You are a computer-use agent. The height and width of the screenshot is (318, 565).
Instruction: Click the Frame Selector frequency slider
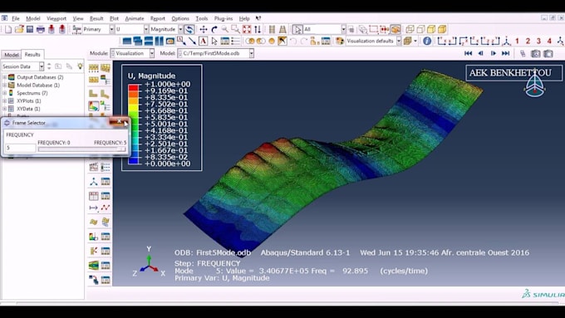coord(81,149)
